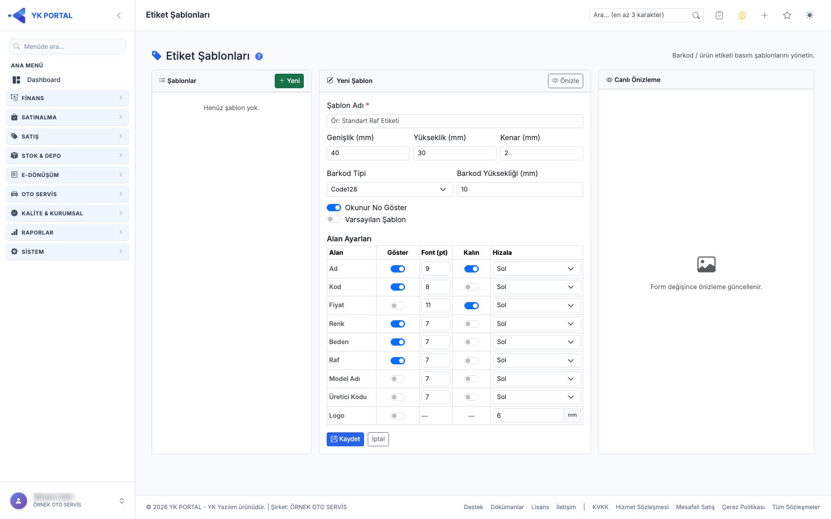Click the list icon next to Şablonlar
Viewport: 831px width, 519px height.
tap(162, 80)
